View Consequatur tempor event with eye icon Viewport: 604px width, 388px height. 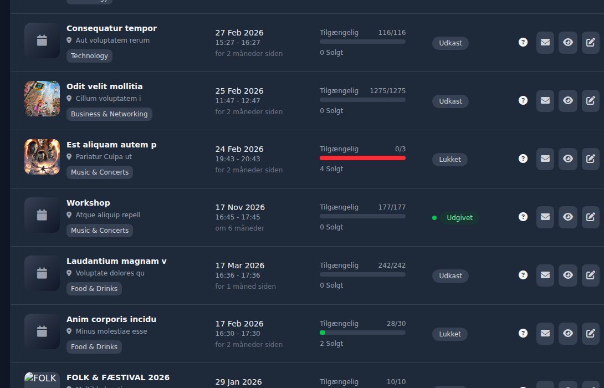[x=568, y=42]
